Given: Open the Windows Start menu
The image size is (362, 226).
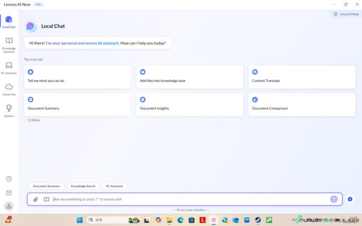Looking at the screenshot, I should (80, 220).
